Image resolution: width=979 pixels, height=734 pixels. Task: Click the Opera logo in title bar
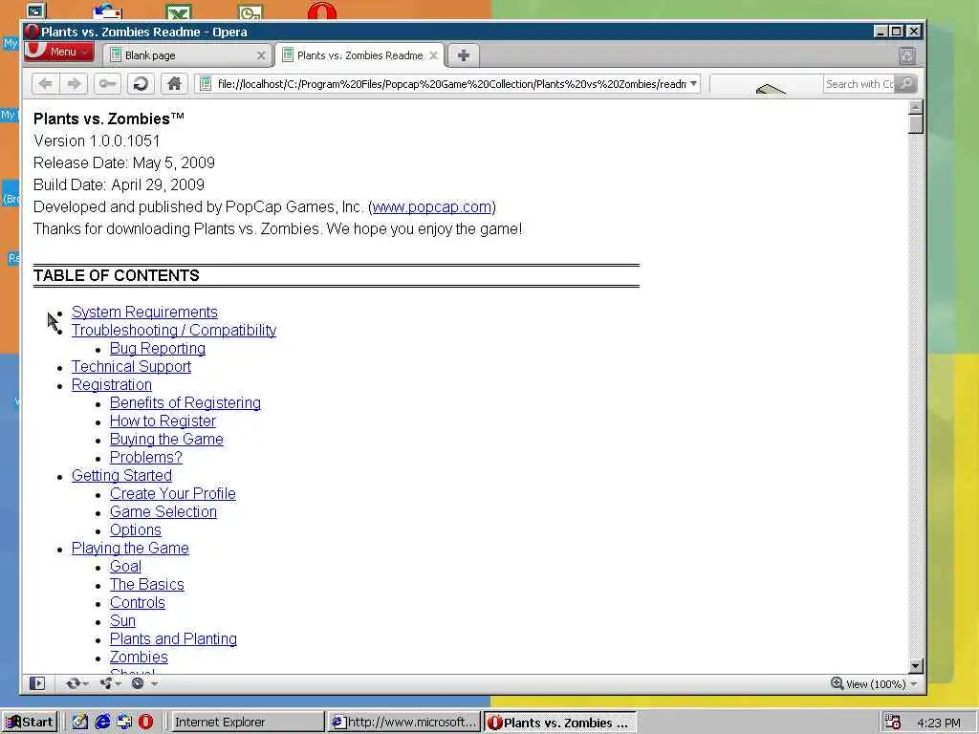(x=33, y=32)
